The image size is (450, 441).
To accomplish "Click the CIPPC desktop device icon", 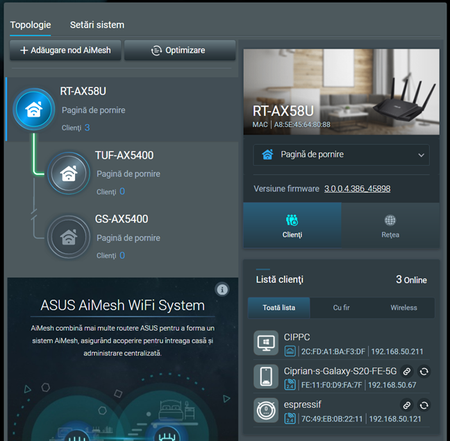I will tap(266, 343).
